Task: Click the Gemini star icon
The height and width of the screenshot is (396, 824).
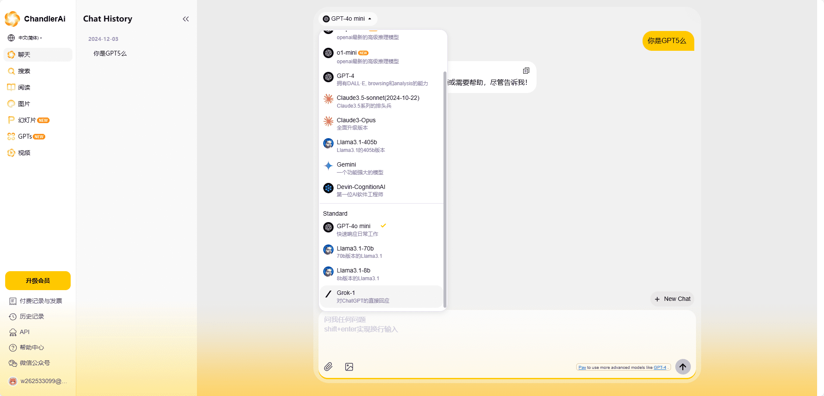Action: (328, 166)
